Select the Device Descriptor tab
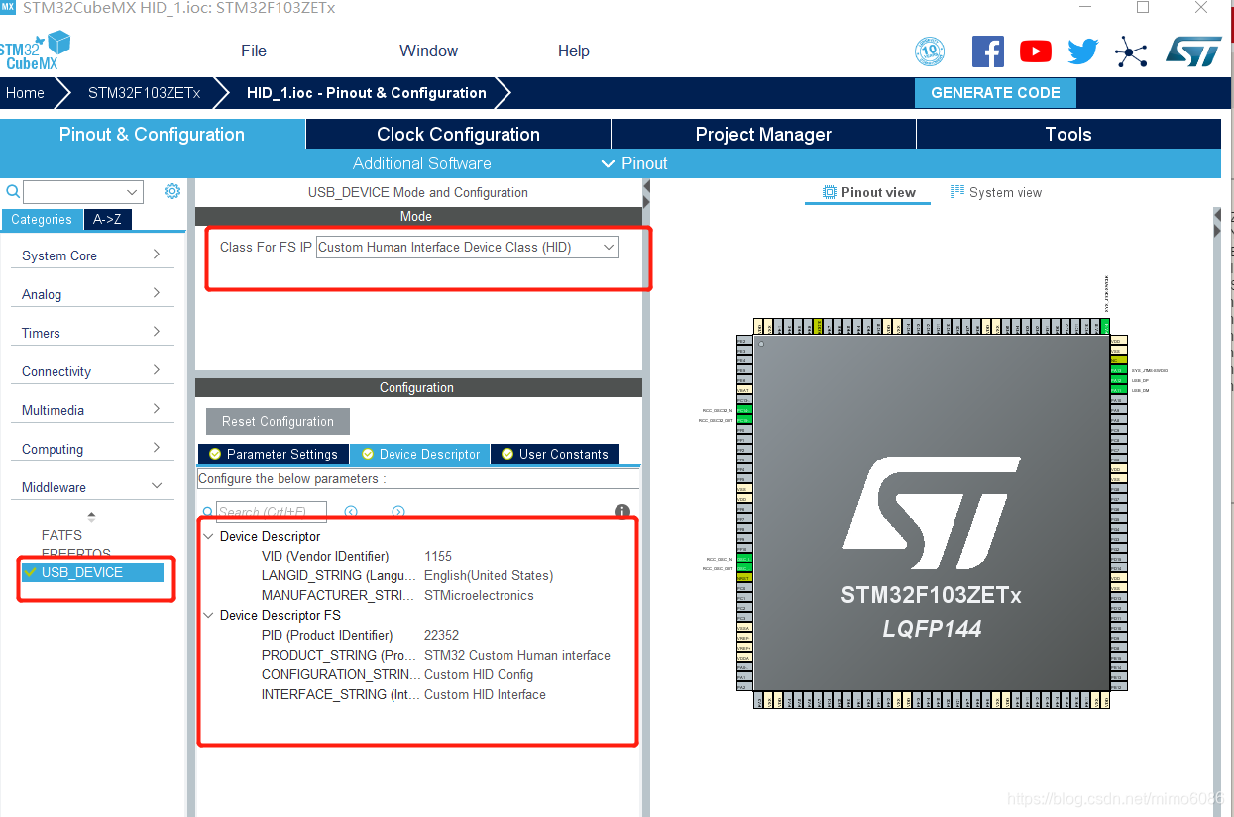The height and width of the screenshot is (817, 1234). coord(420,454)
